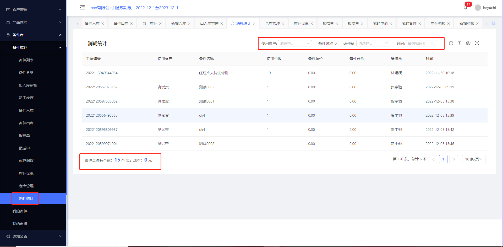The image size is (503, 247).
Task: Click the refresh table icon
Action: click(x=451, y=43)
